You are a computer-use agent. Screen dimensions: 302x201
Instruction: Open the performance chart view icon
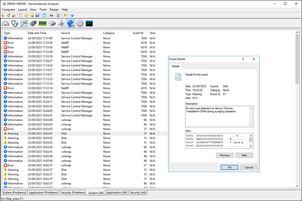24,24
